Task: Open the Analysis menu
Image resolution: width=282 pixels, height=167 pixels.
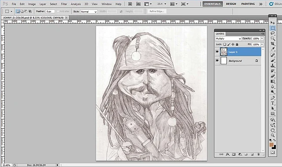Action: pos(76,4)
